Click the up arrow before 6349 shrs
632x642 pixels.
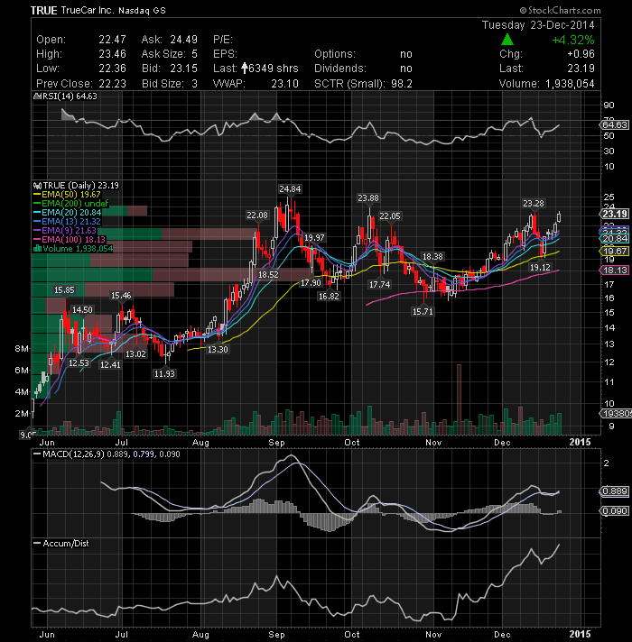(x=245, y=68)
